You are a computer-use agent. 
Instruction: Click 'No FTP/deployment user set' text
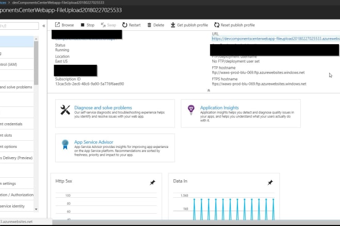coord(236,62)
